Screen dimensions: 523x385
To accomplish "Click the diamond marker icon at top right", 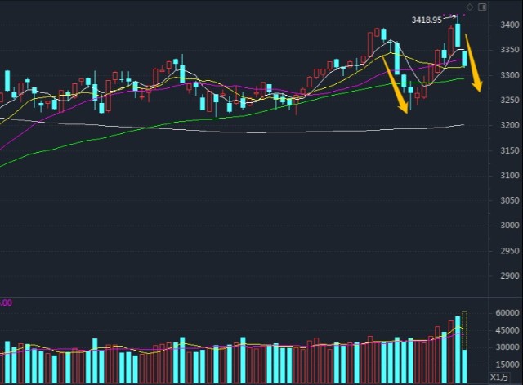I will click(470, 7).
